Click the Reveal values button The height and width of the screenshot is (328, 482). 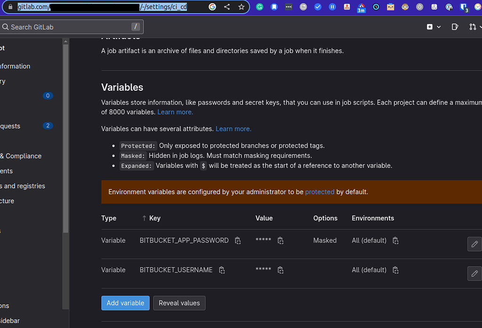point(179,303)
